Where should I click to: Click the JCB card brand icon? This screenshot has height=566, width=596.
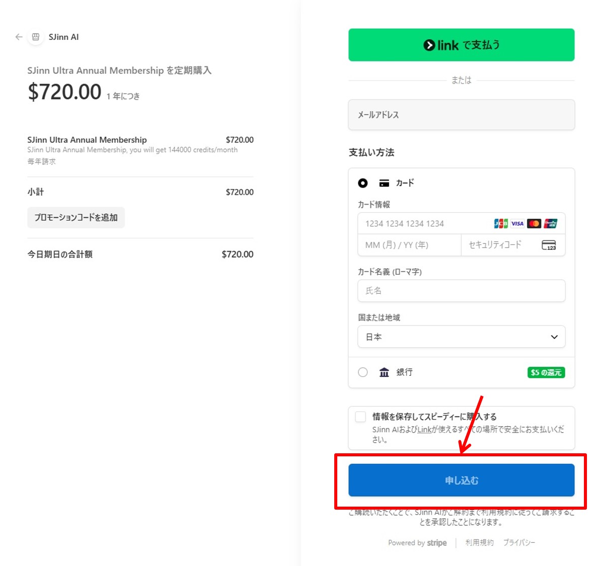500,223
